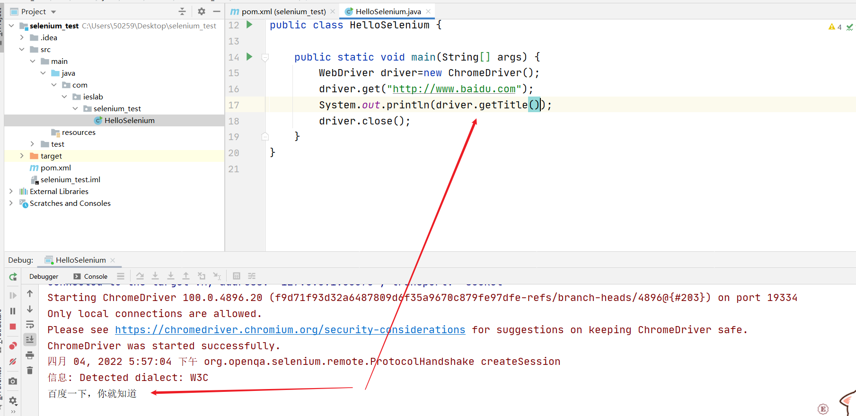Pause the running debug program
The height and width of the screenshot is (416, 856).
[x=13, y=311]
